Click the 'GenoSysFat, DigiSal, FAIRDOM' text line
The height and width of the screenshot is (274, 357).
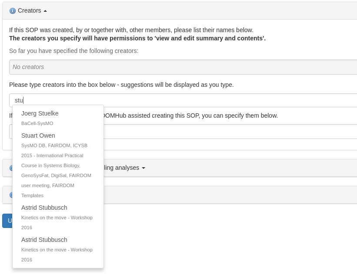pyautogui.click(x=56, y=175)
